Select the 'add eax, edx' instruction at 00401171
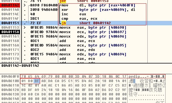The image size is (172, 103). coord(77,50)
